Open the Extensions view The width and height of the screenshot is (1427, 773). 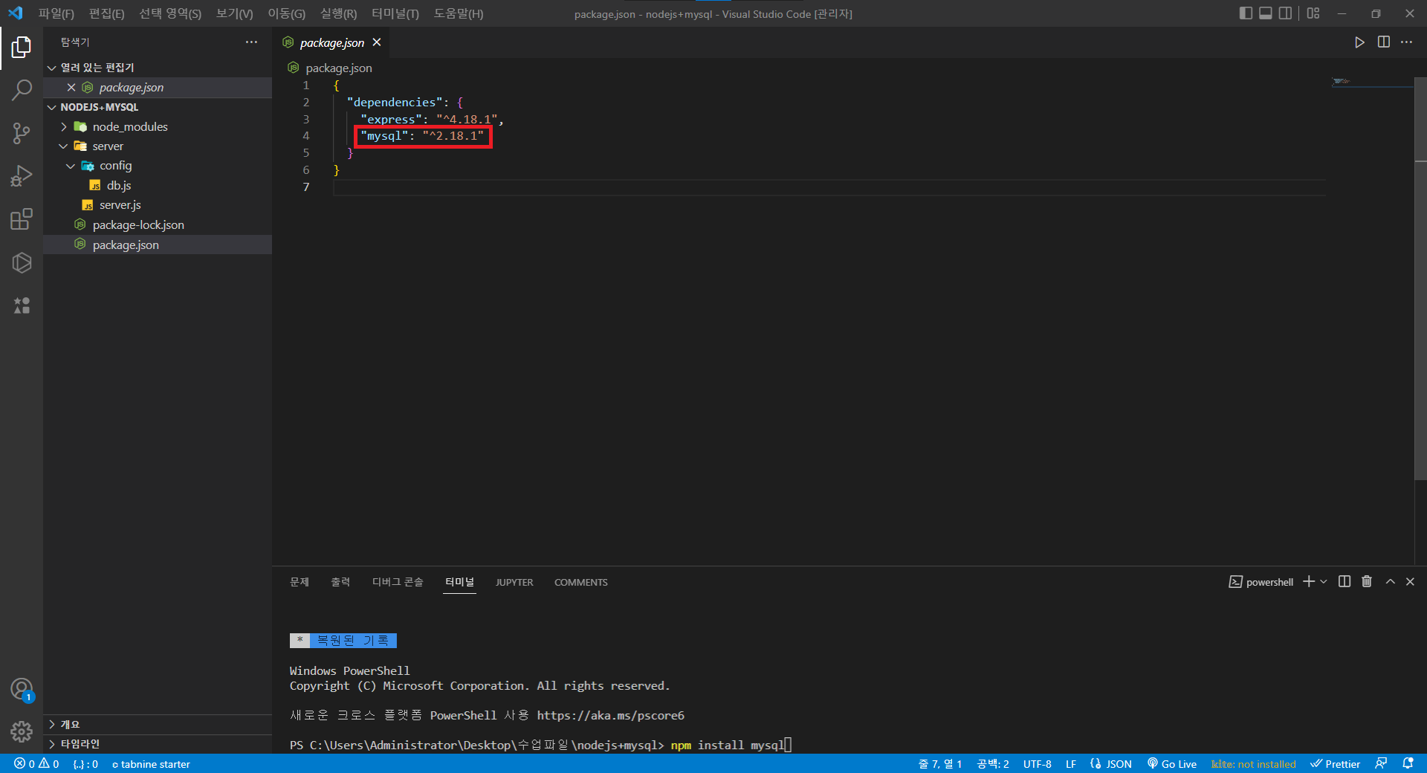22,219
